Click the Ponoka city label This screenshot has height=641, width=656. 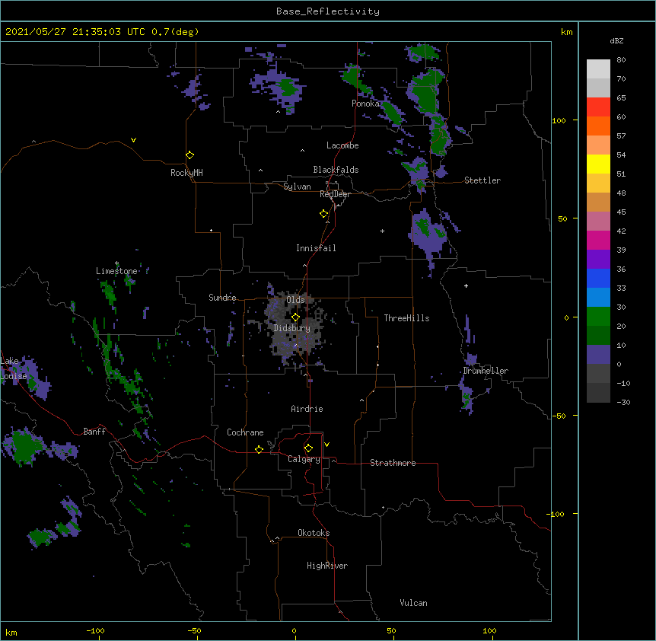365,104
